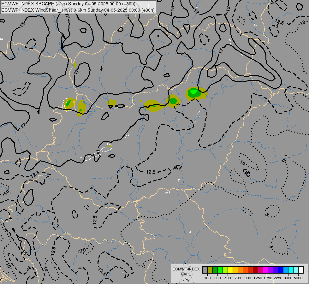Click the ECMWF-INDEX WindShear title line
Viewport: 309px width, 284px height.
78,10
